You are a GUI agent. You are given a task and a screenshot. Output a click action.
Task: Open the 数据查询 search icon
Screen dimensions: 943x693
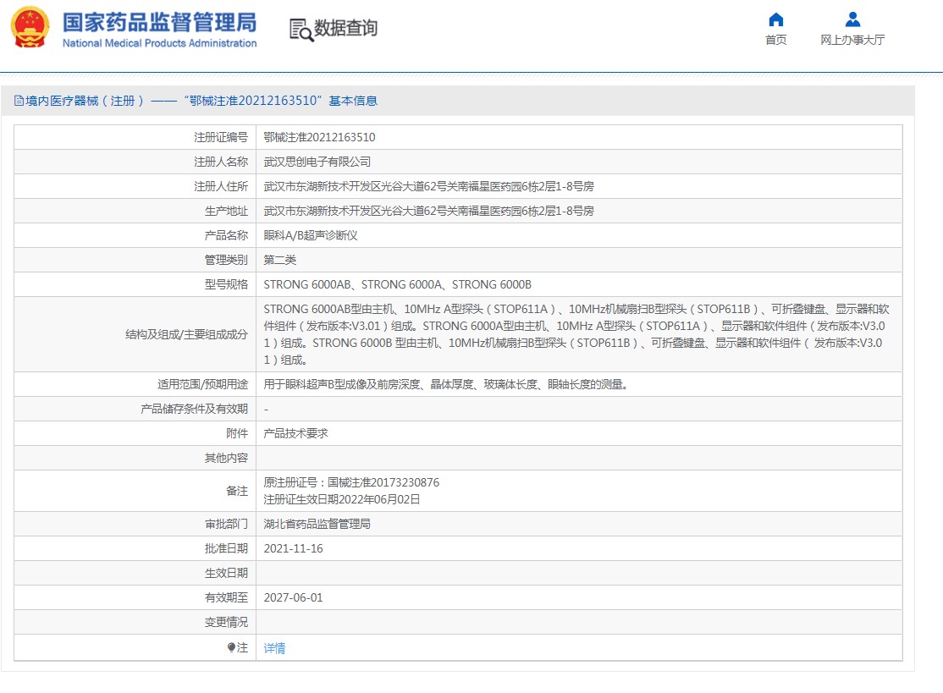[301, 30]
